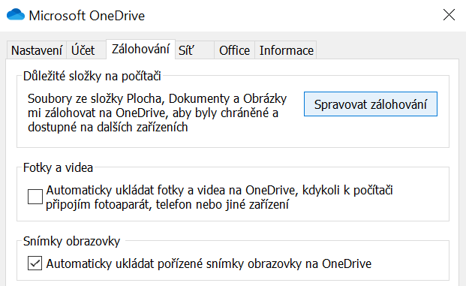Click the 'Fotky a videa' group heading

point(58,167)
